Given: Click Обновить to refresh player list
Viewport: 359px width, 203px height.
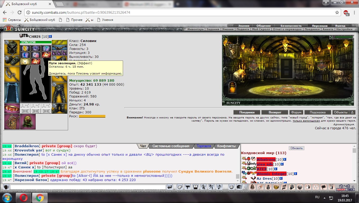Looking at the screenshot, I should click(296, 148).
